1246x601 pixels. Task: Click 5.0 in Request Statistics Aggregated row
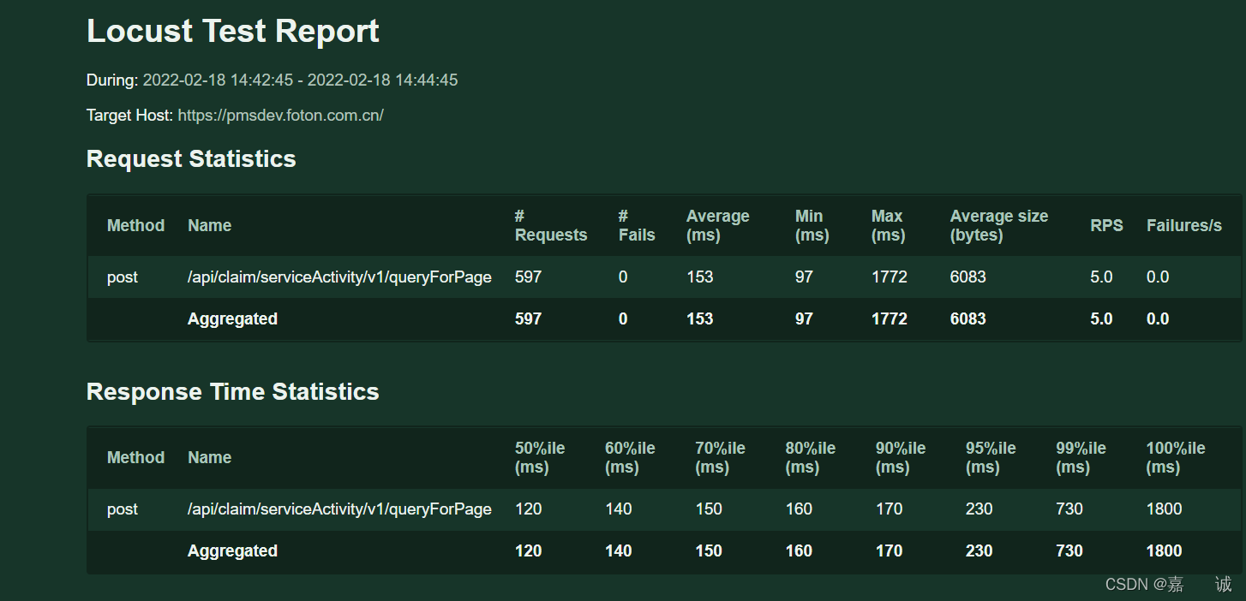1101,319
